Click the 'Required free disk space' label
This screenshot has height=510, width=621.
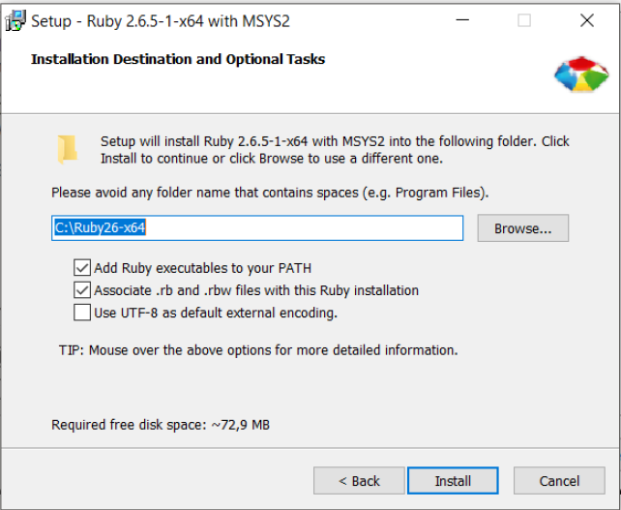tap(161, 425)
